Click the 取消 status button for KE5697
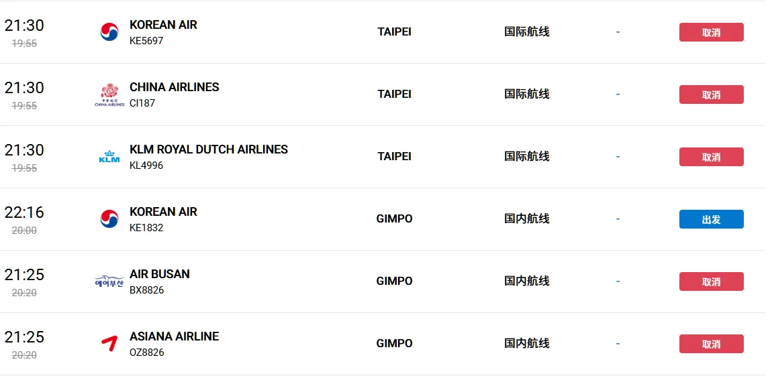770x380 pixels. click(x=711, y=32)
